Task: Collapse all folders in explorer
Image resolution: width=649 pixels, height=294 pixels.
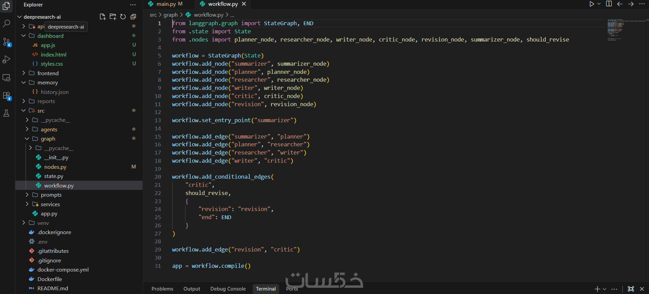Action: 133,17
